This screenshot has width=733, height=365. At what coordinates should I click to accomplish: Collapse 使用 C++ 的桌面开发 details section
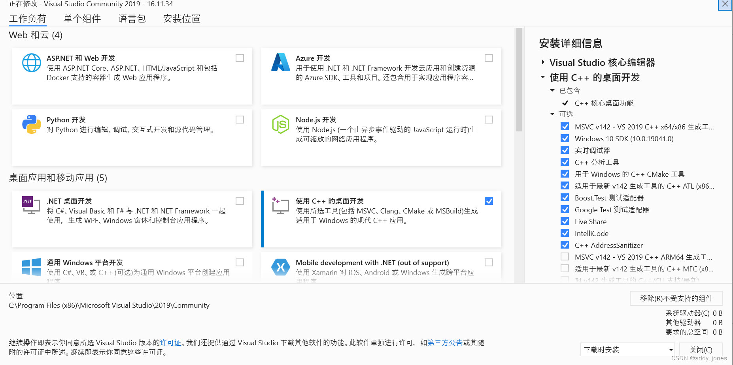543,77
